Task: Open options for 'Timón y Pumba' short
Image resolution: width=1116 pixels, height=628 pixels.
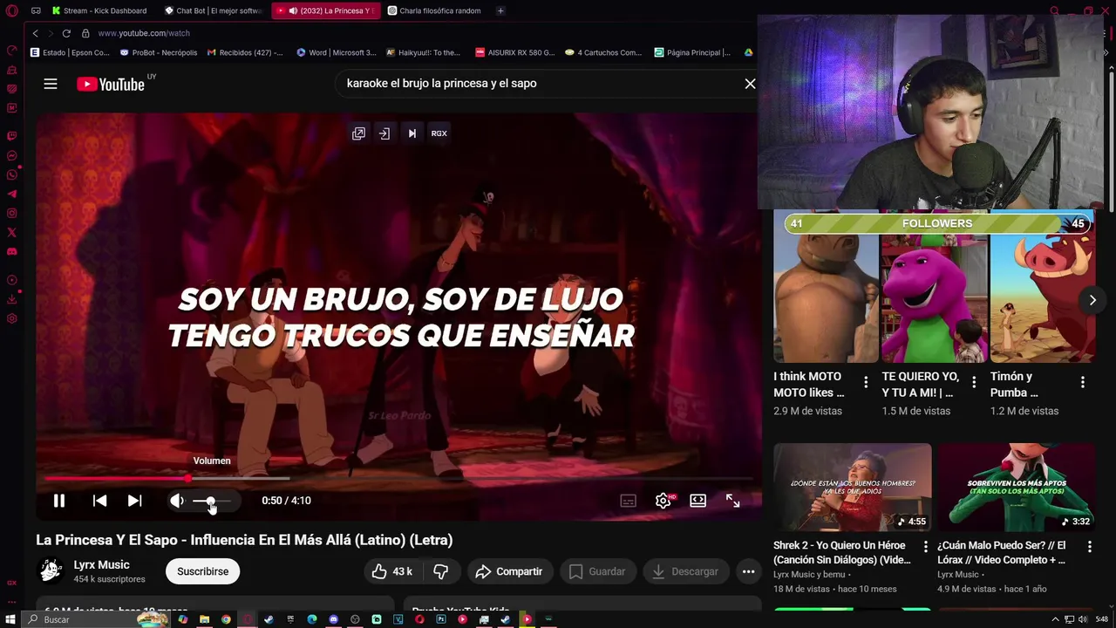Action: click(1082, 382)
